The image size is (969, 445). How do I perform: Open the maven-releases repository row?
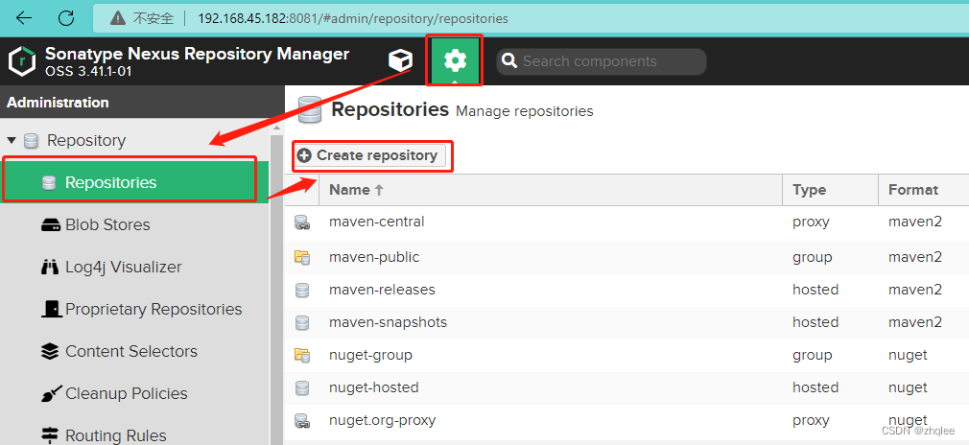(x=626, y=290)
